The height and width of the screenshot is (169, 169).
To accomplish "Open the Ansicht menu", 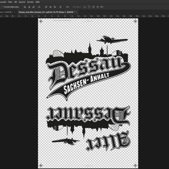I will (x=22, y=2).
